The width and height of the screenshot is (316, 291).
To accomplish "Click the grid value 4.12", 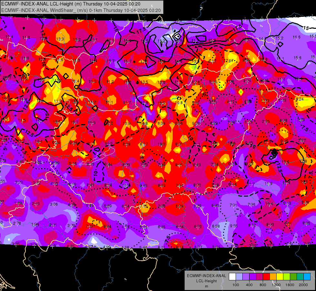I will click(x=230, y=102).
